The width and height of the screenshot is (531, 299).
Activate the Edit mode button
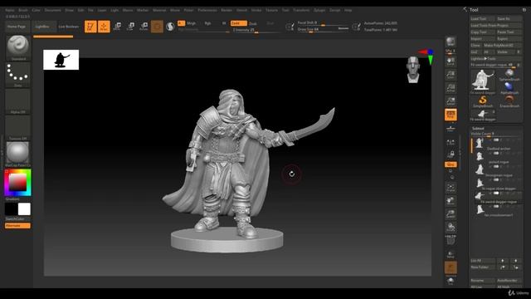pyautogui.click(x=90, y=27)
